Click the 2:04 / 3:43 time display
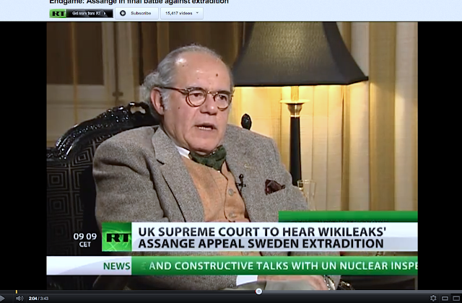This screenshot has height=303, width=462. pyautogui.click(x=38, y=299)
